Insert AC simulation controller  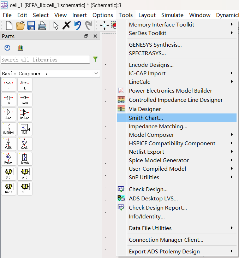pos(25,174)
